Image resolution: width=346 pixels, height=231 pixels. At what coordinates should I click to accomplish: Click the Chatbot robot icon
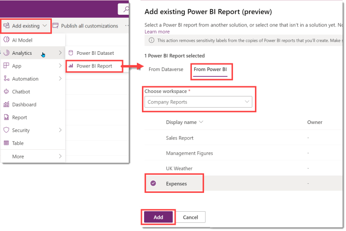tap(7, 91)
